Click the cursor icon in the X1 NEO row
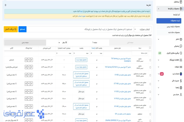The height and width of the screenshot is (122, 184). coord(29,75)
